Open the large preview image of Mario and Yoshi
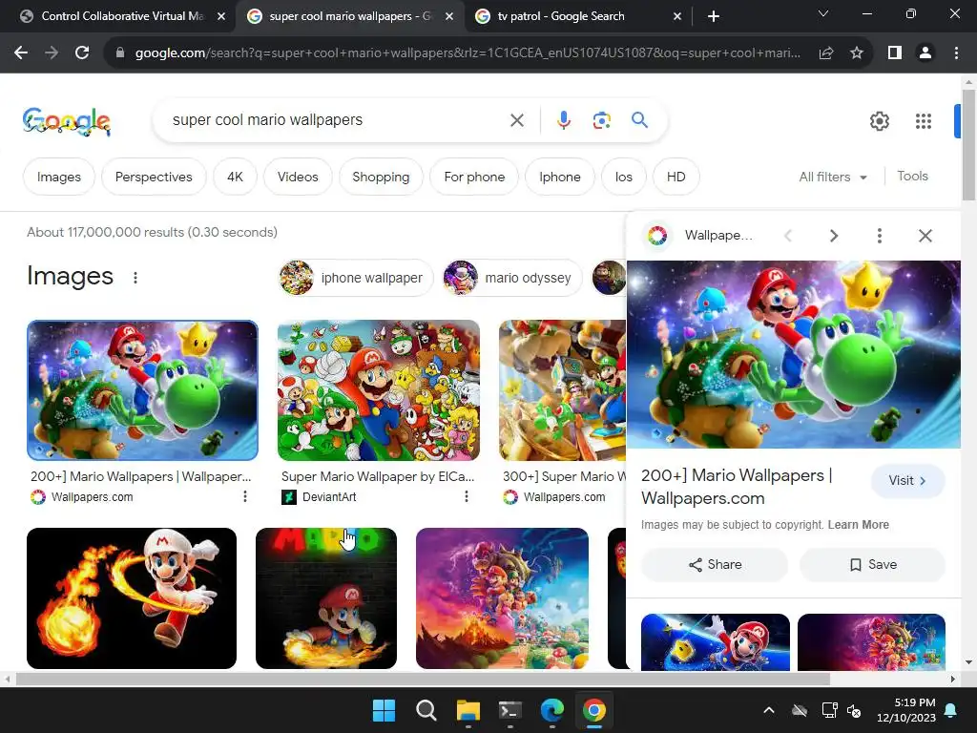 click(x=794, y=354)
